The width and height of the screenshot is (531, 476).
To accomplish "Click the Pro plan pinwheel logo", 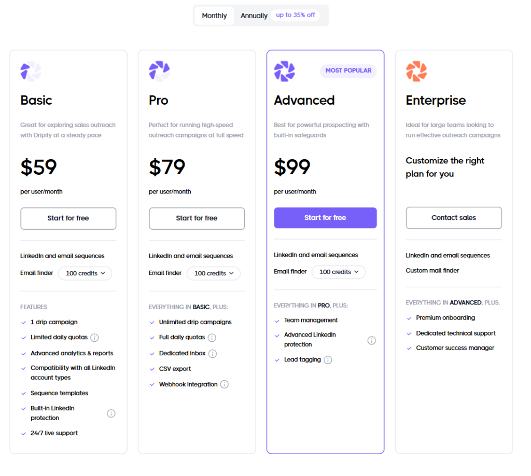I will click(158, 71).
